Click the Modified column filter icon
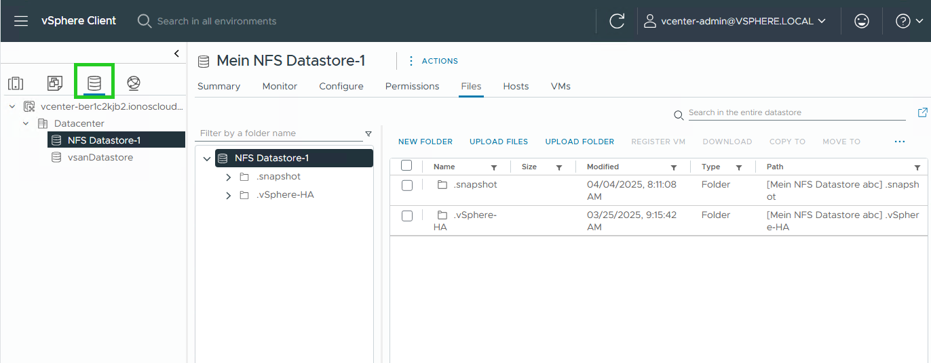The height and width of the screenshot is (363, 931). point(674,167)
